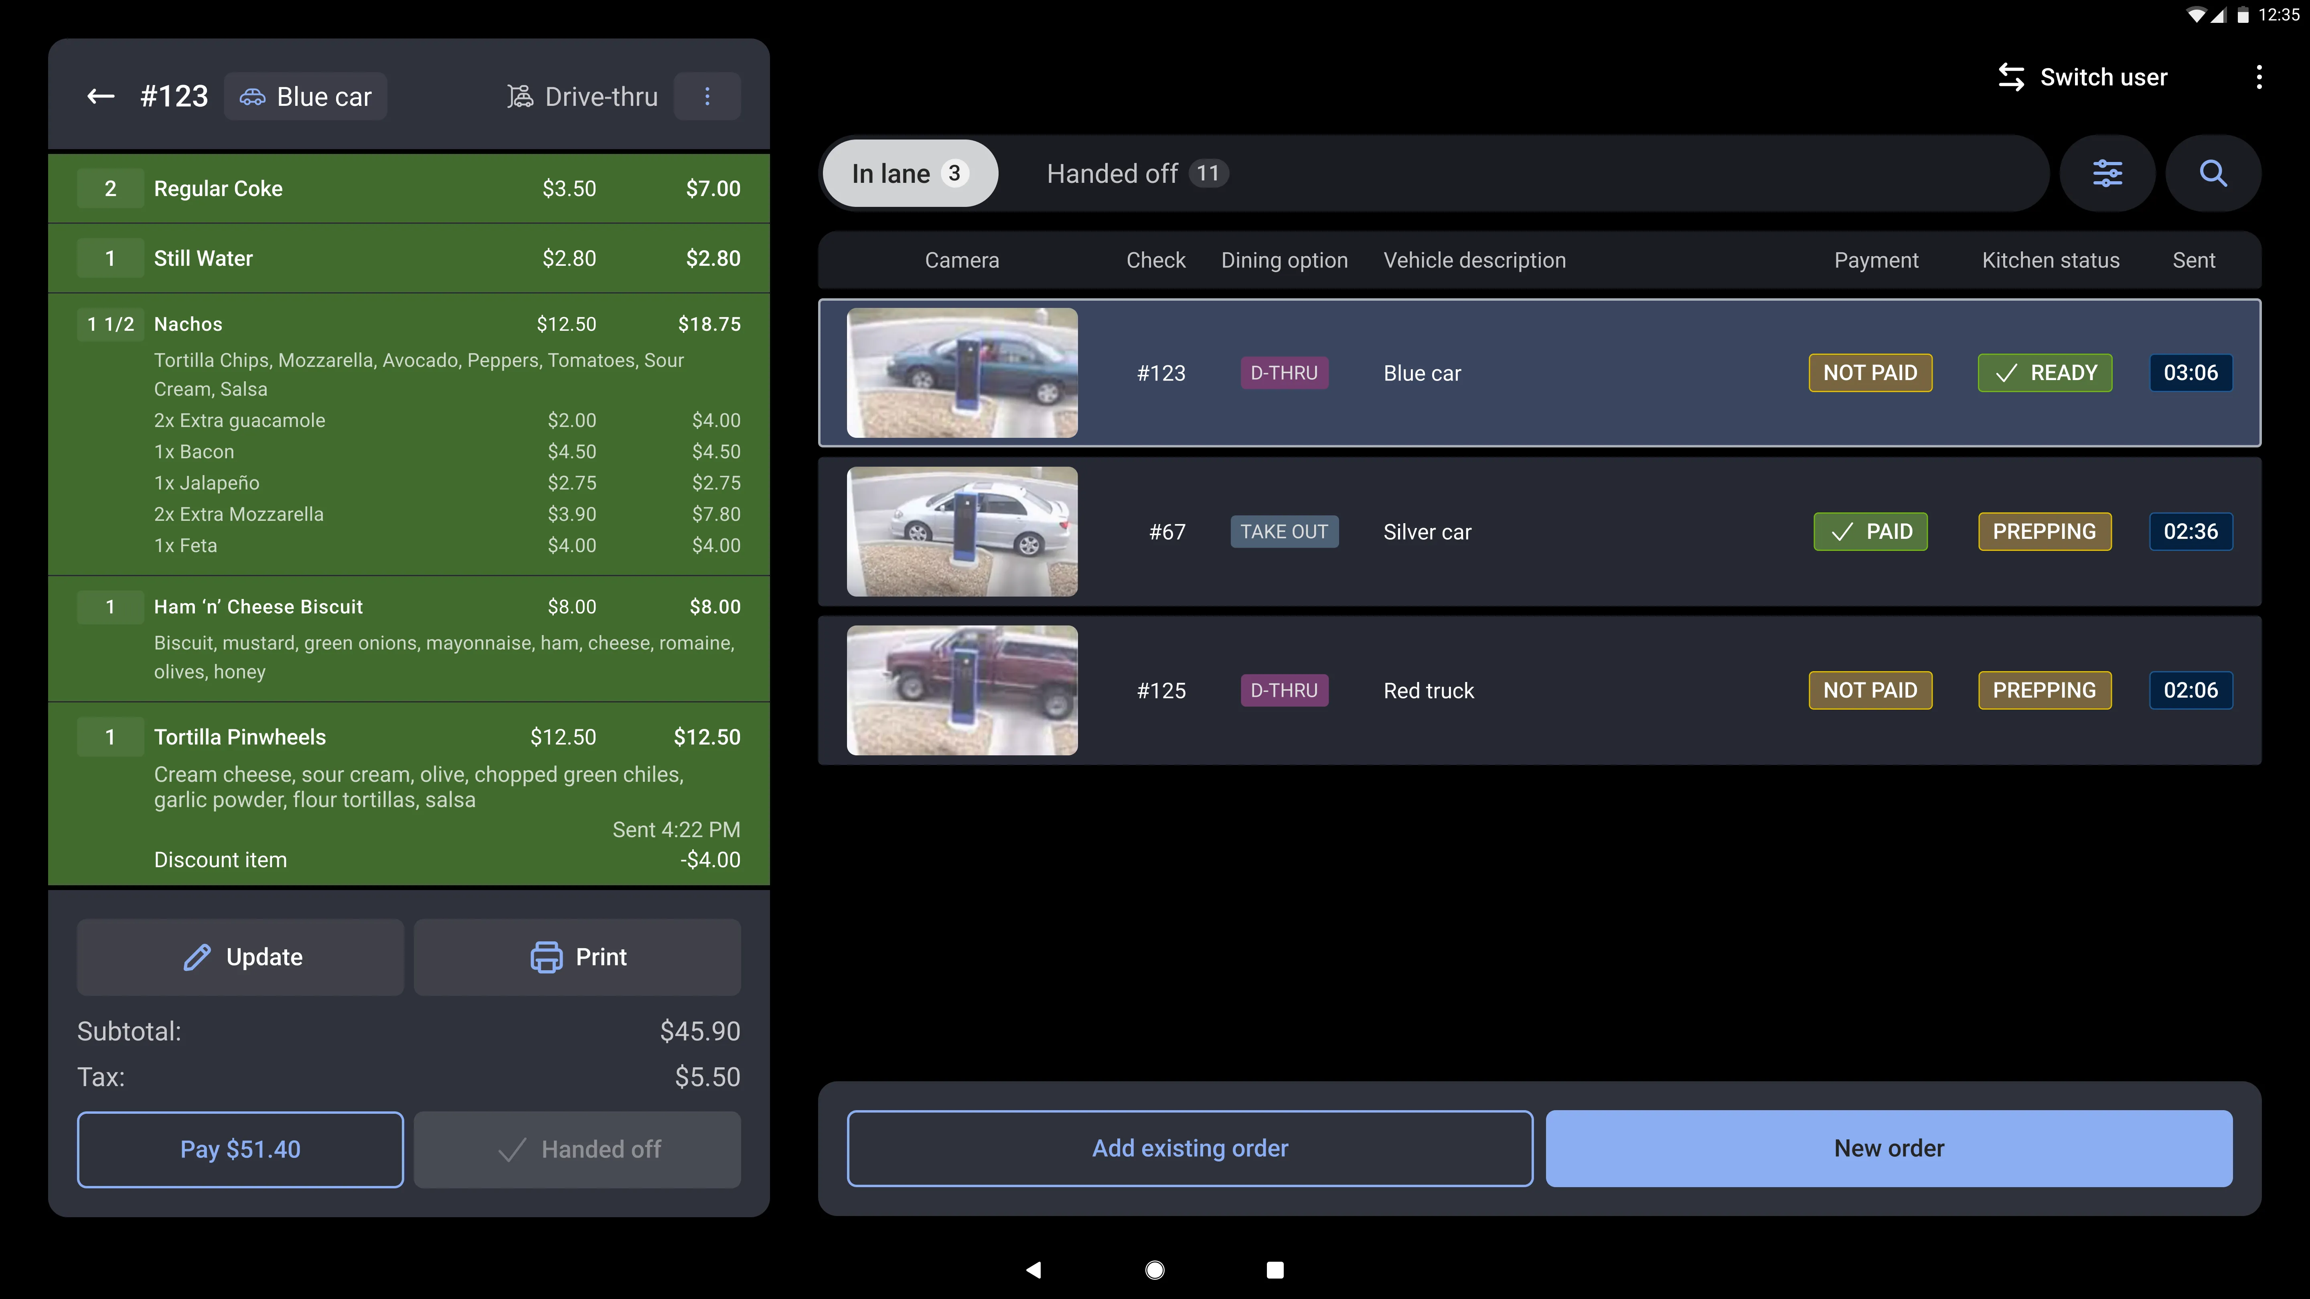The width and height of the screenshot is (2310, 1299).
Task: Open the order panel three-dot menu
Action: (x=707, y=96)
